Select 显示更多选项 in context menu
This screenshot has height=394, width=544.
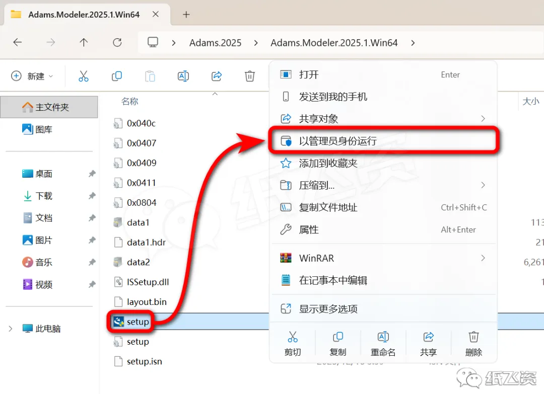click(383, 308)
